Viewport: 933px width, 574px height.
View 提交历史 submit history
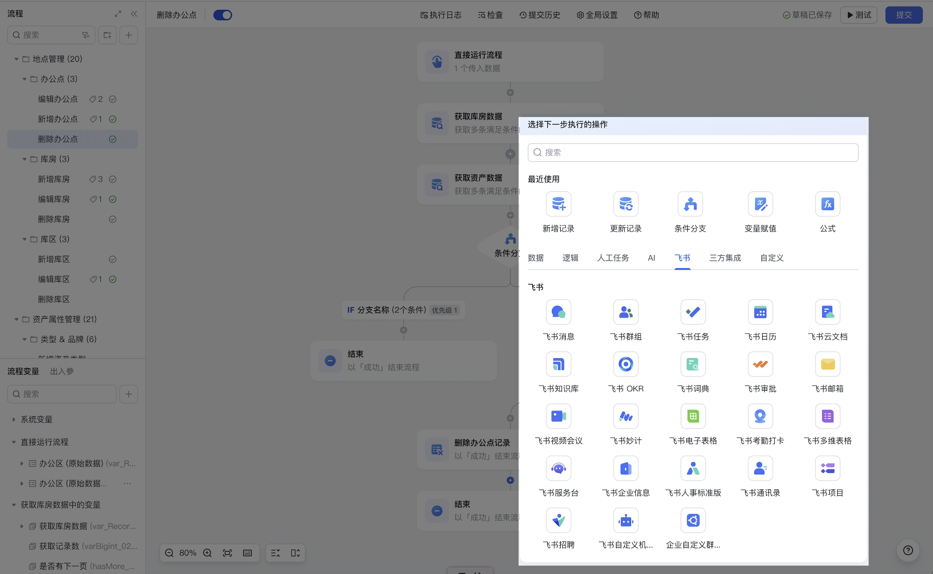coord(539,15)
